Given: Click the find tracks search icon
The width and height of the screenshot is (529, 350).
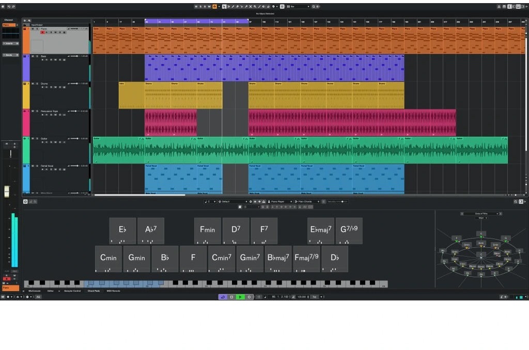Looking at the screenshot, I should pyautogui.click(x=29, y=21).
